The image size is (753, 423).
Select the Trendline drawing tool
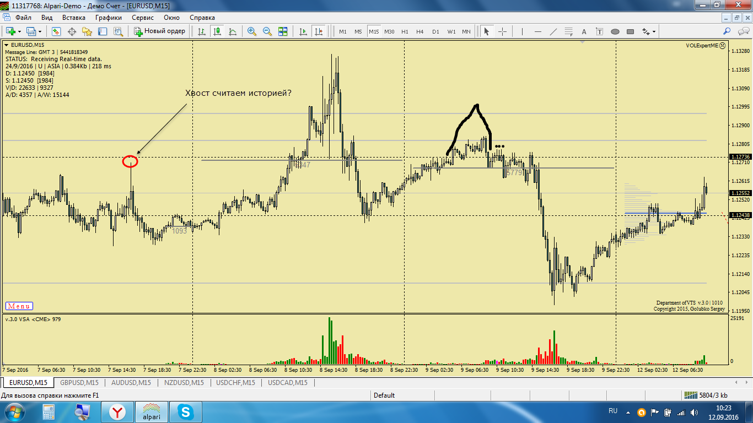pyautogui.click(x=553, y=31)
